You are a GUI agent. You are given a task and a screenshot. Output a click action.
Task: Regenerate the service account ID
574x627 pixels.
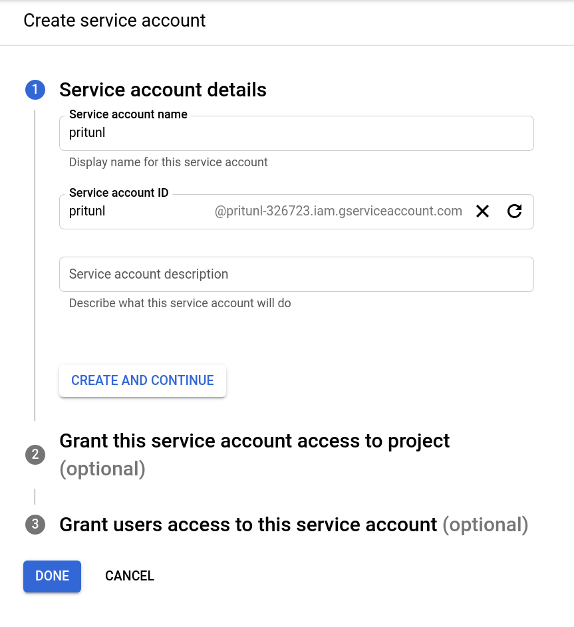click(514, 211)
